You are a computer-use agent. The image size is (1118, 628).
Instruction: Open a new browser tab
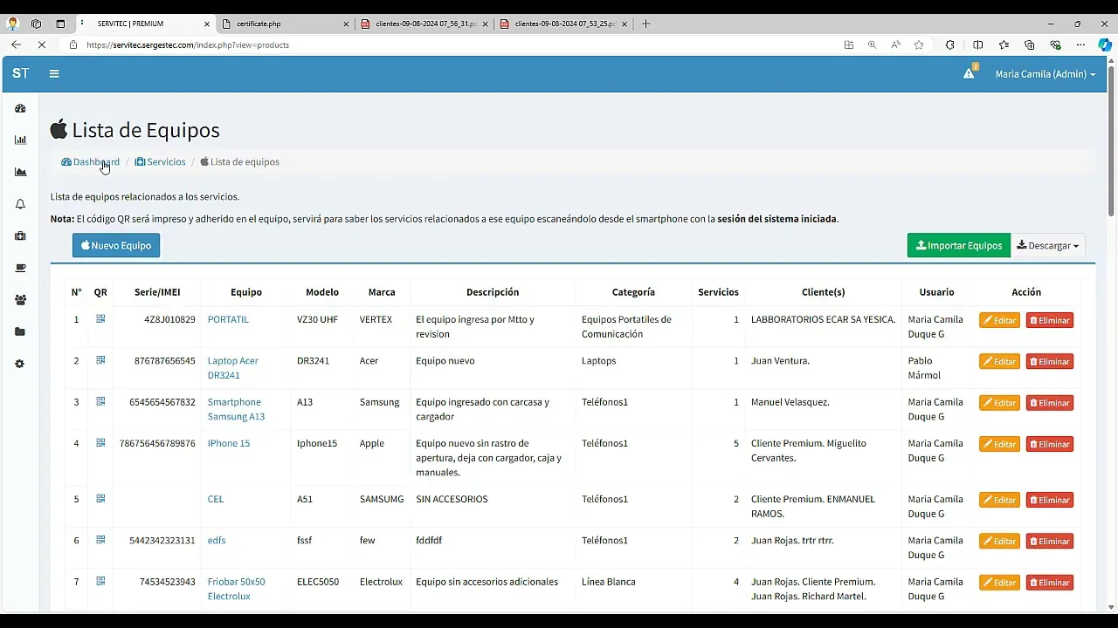click(x=645, y=24)
